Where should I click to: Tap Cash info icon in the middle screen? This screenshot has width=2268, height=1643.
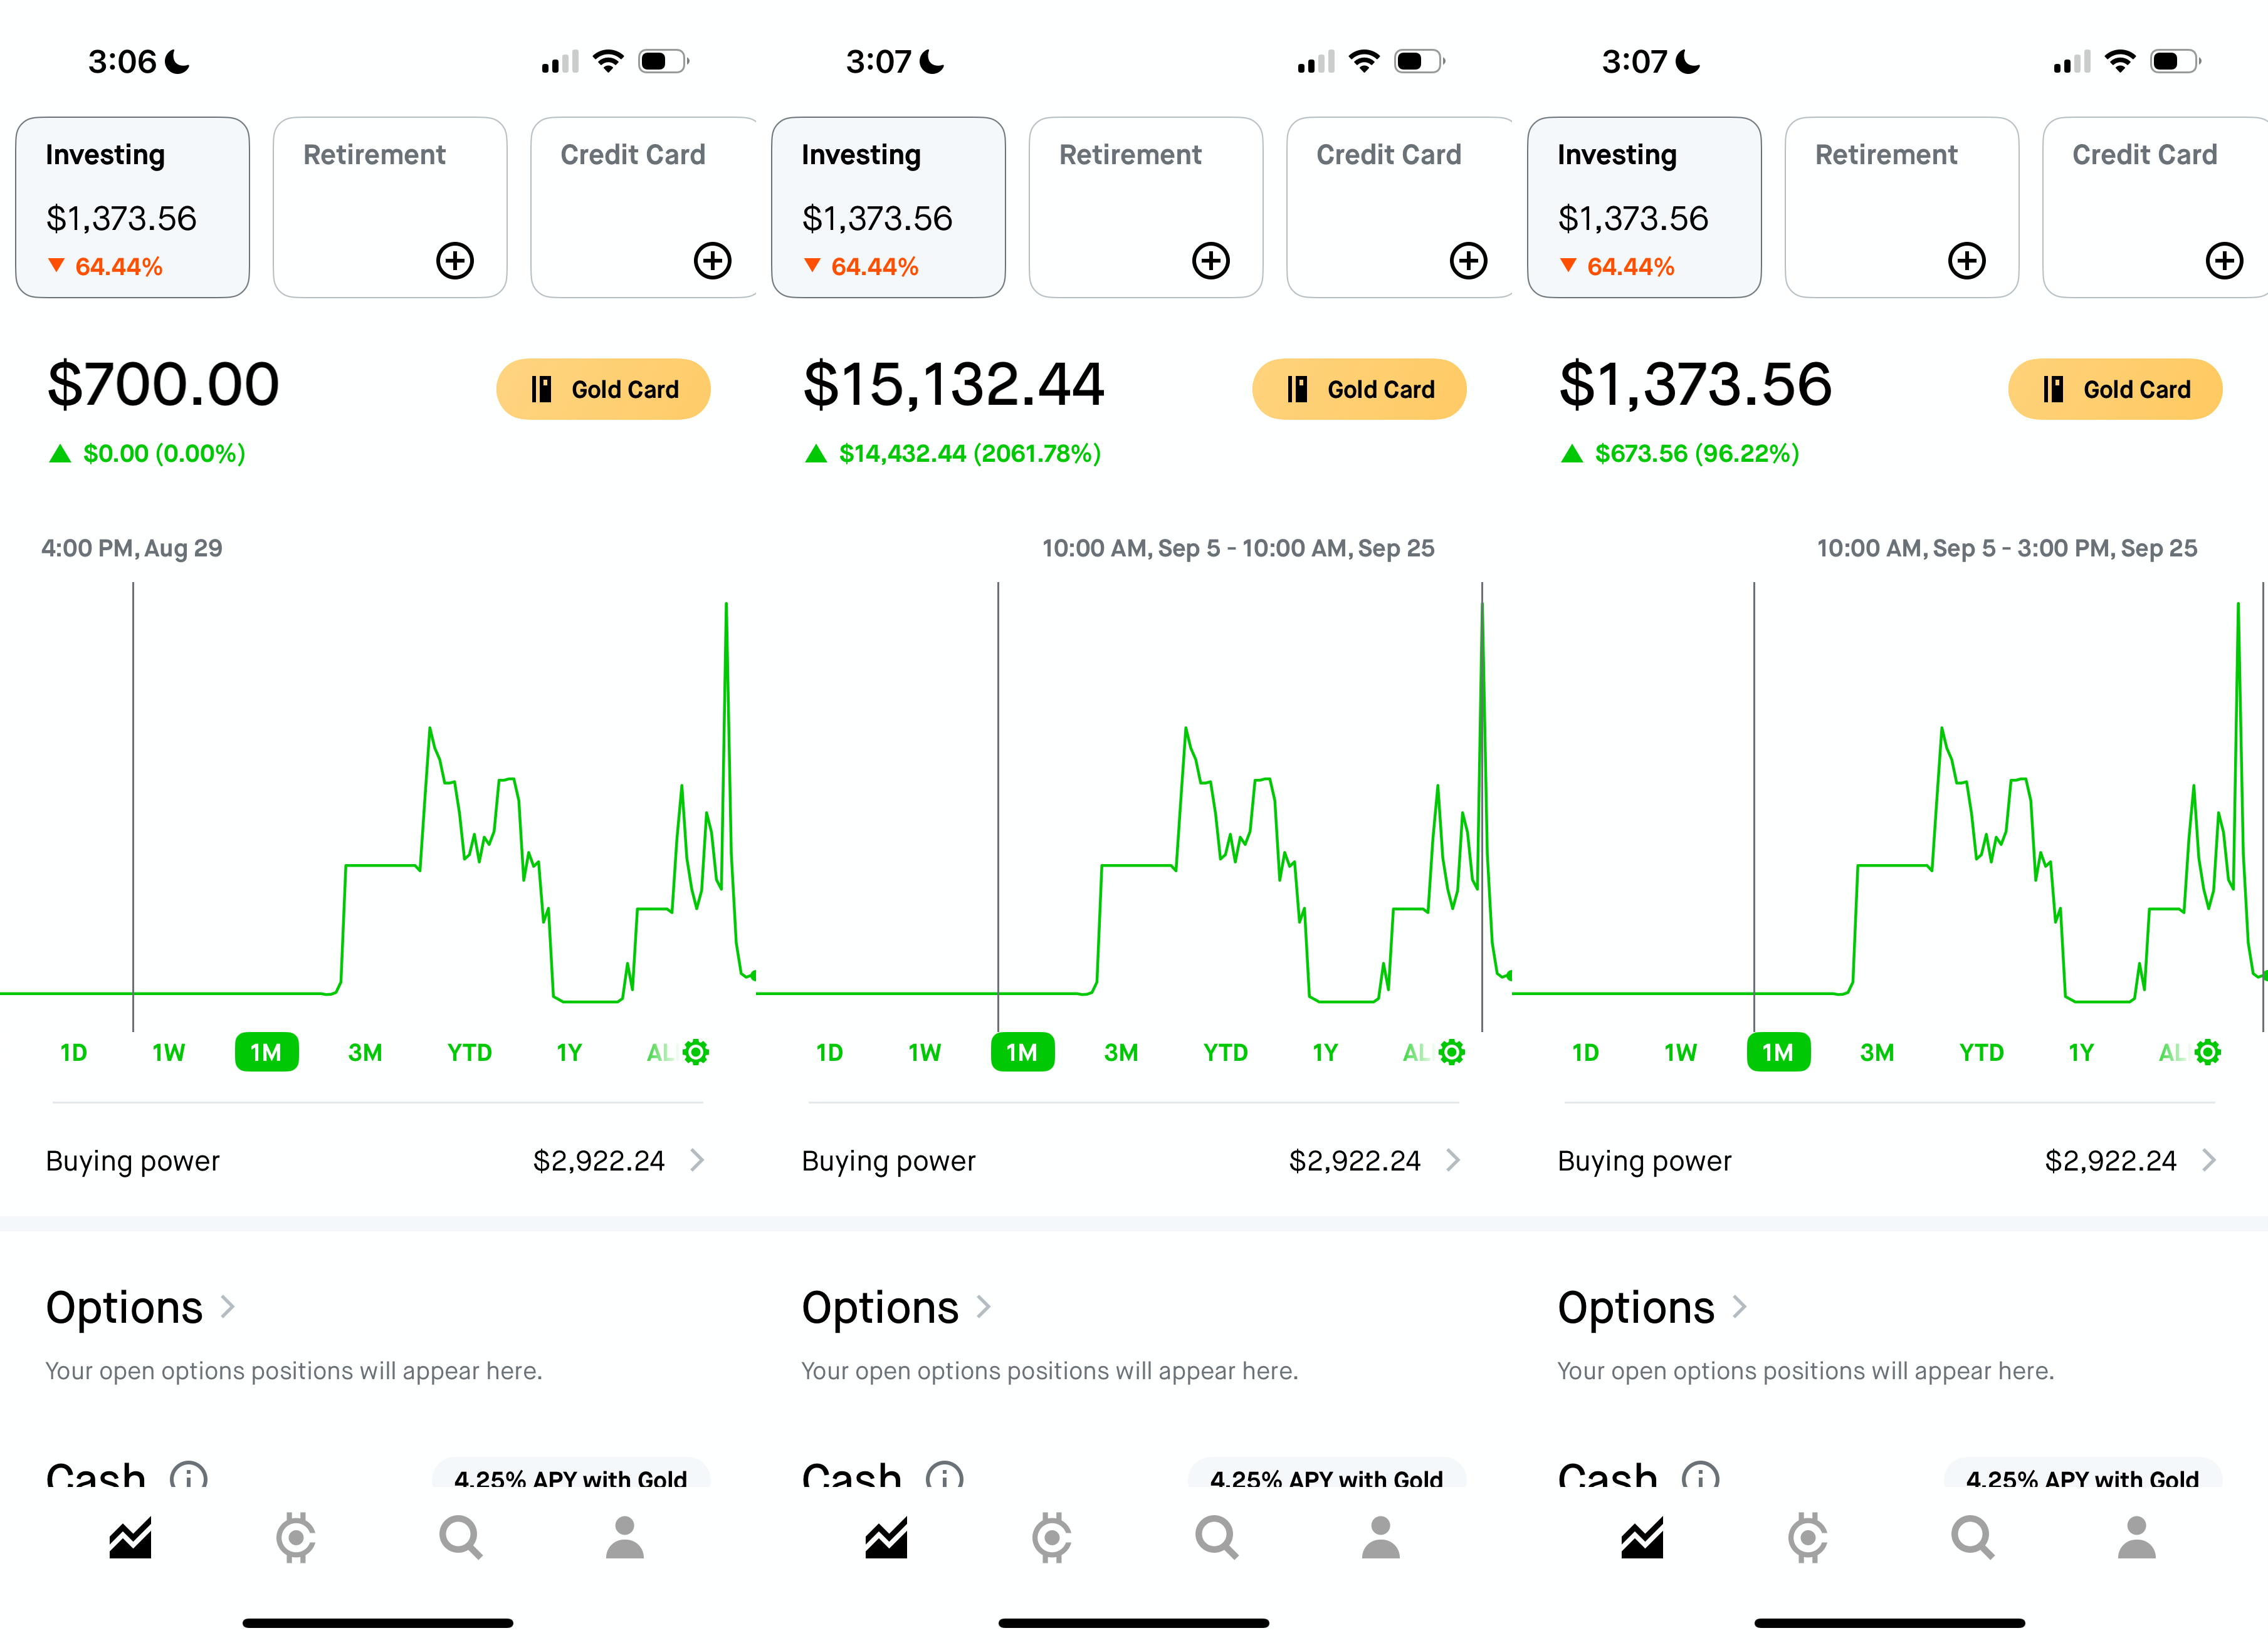[x=944, y=1475]
